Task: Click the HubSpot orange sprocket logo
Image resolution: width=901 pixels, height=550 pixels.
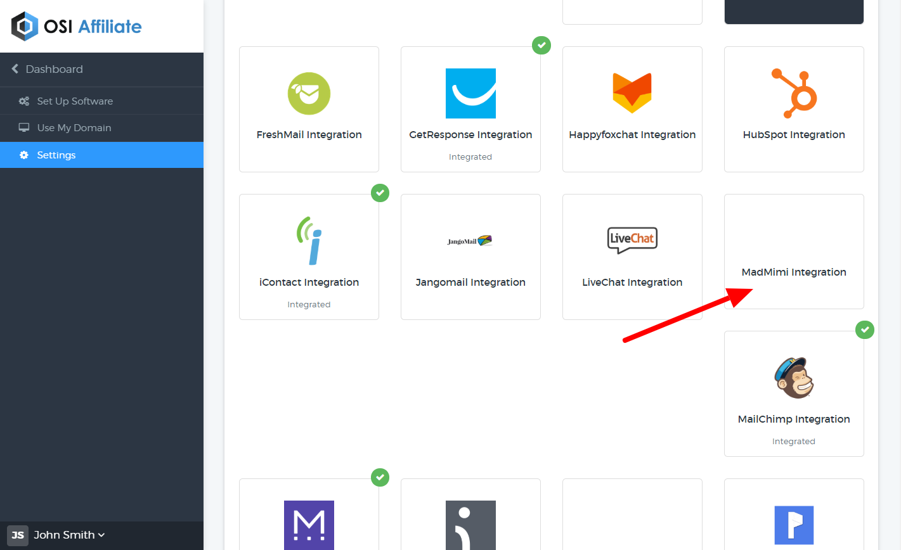Action: tap(794, 93)
